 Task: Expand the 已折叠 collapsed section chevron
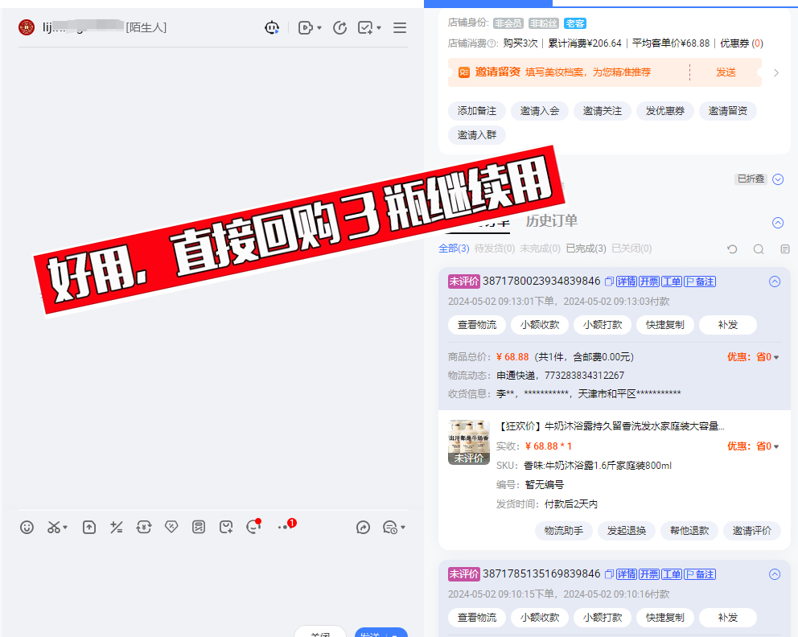coord(778,179)
